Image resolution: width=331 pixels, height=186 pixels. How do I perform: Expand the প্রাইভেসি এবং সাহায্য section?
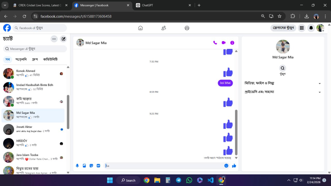283,92
